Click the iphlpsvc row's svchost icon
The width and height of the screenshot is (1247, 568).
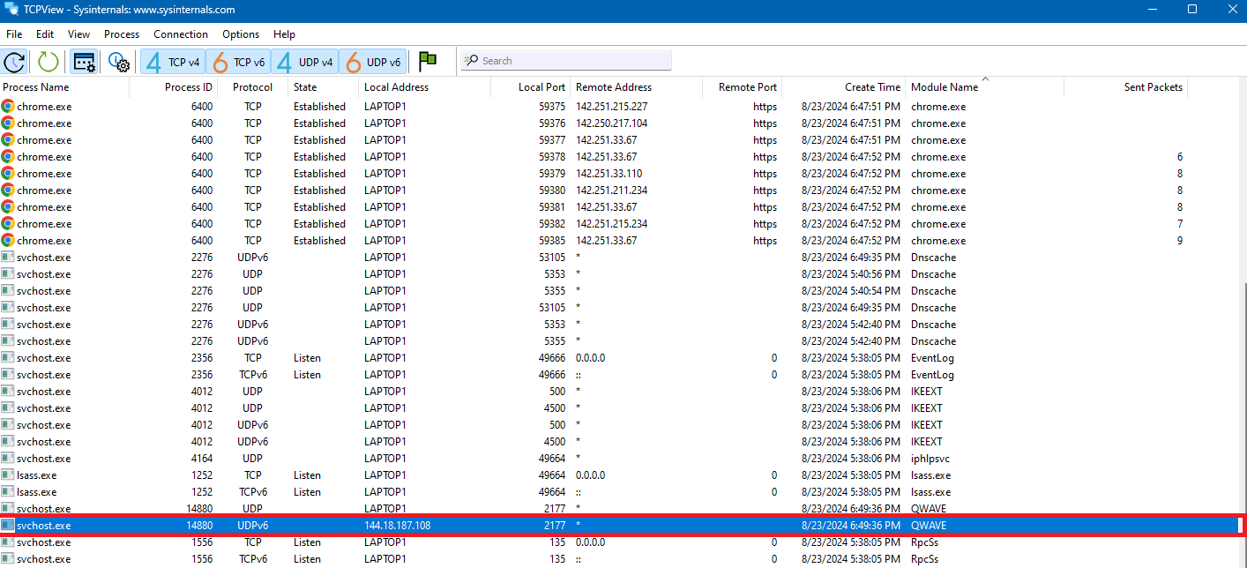(x=8, y=459)
